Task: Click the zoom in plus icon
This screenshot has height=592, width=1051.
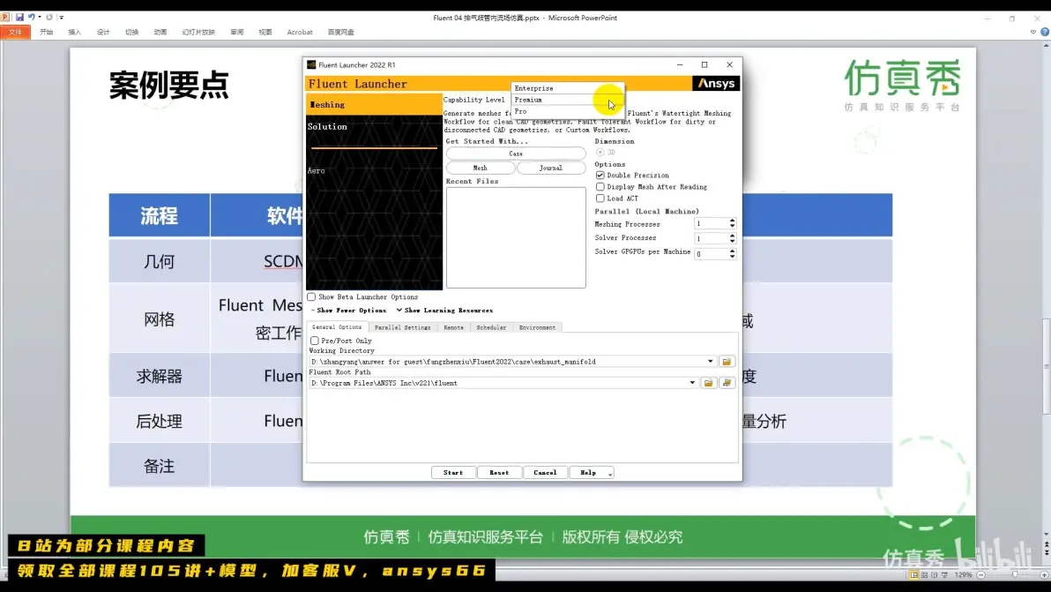Action: (1044, 575)
